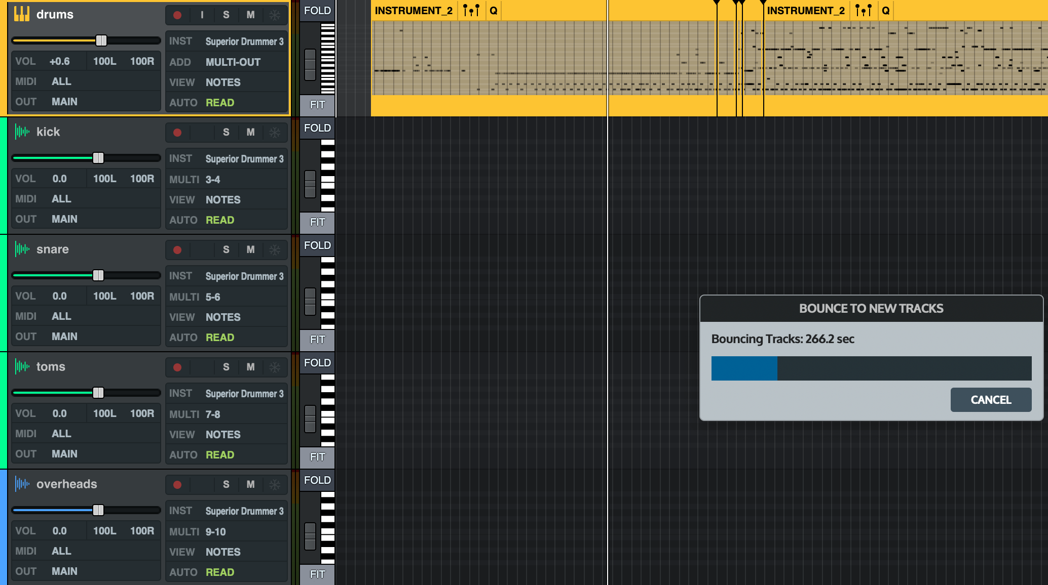Click the freeze snowflake icon on toms track

(x=275, y=367)
